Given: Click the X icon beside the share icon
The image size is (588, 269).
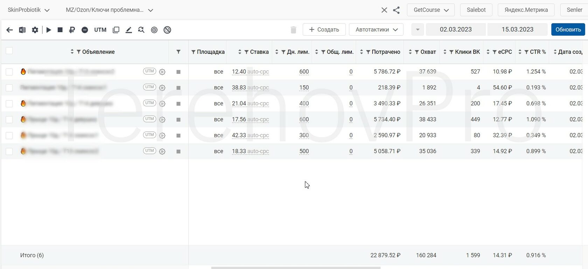Looking at the screenshot, I should tap(384, 10).
